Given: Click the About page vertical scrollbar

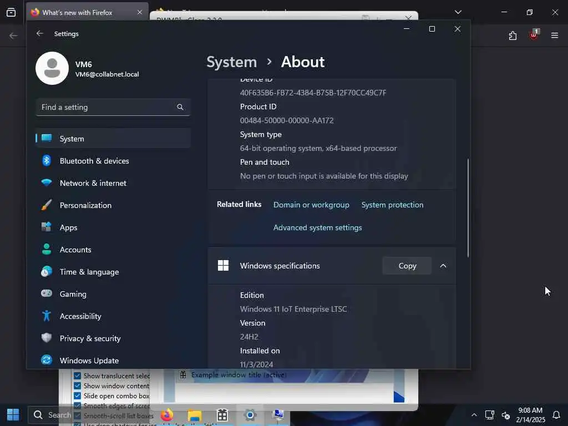Looking at the screenshot, I should (x=468, y=208).
